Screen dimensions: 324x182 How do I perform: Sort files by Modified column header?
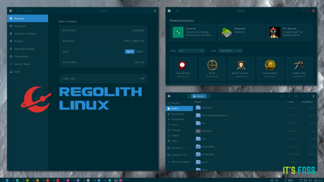click(x=308, y=102)
